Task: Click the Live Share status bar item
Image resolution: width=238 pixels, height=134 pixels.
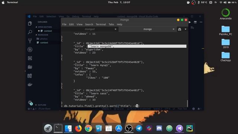Action: click(x=45, y=109)
